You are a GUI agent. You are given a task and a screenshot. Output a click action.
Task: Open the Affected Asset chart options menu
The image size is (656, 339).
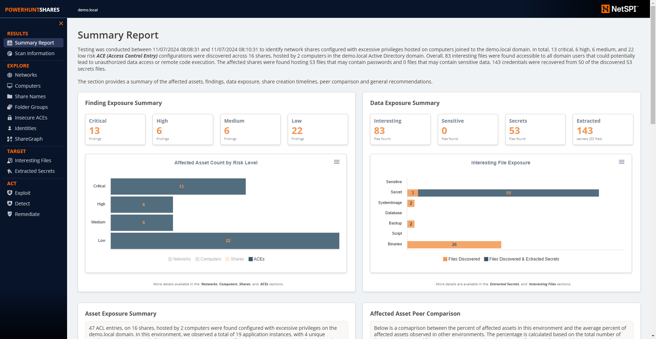336,162
